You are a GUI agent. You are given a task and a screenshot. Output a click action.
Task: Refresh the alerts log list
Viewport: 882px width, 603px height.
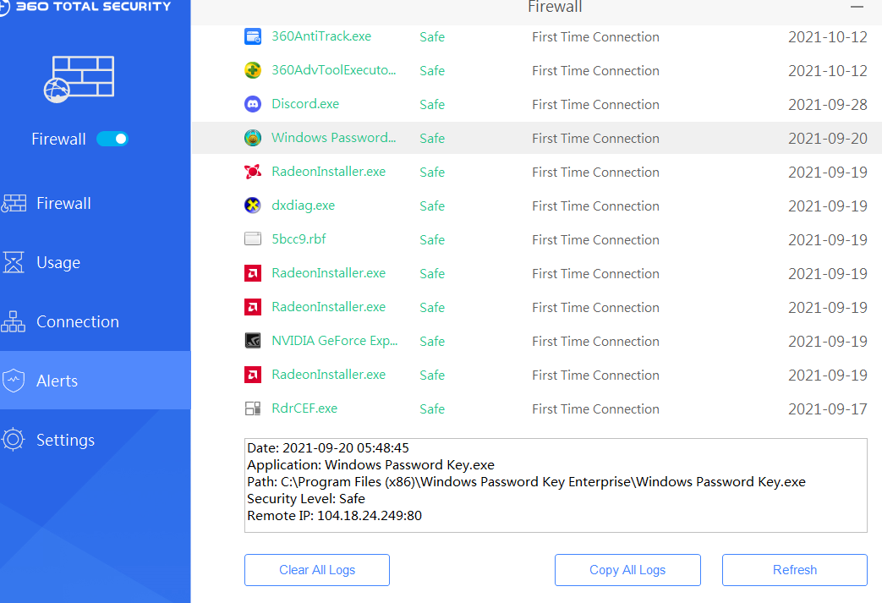[795, 570]
